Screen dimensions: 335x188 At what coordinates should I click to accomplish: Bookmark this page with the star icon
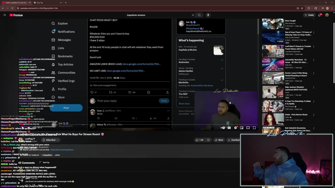pos(302,8)
